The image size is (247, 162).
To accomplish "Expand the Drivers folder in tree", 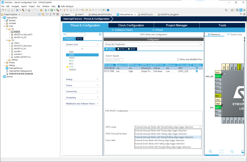I will (4, 63).
